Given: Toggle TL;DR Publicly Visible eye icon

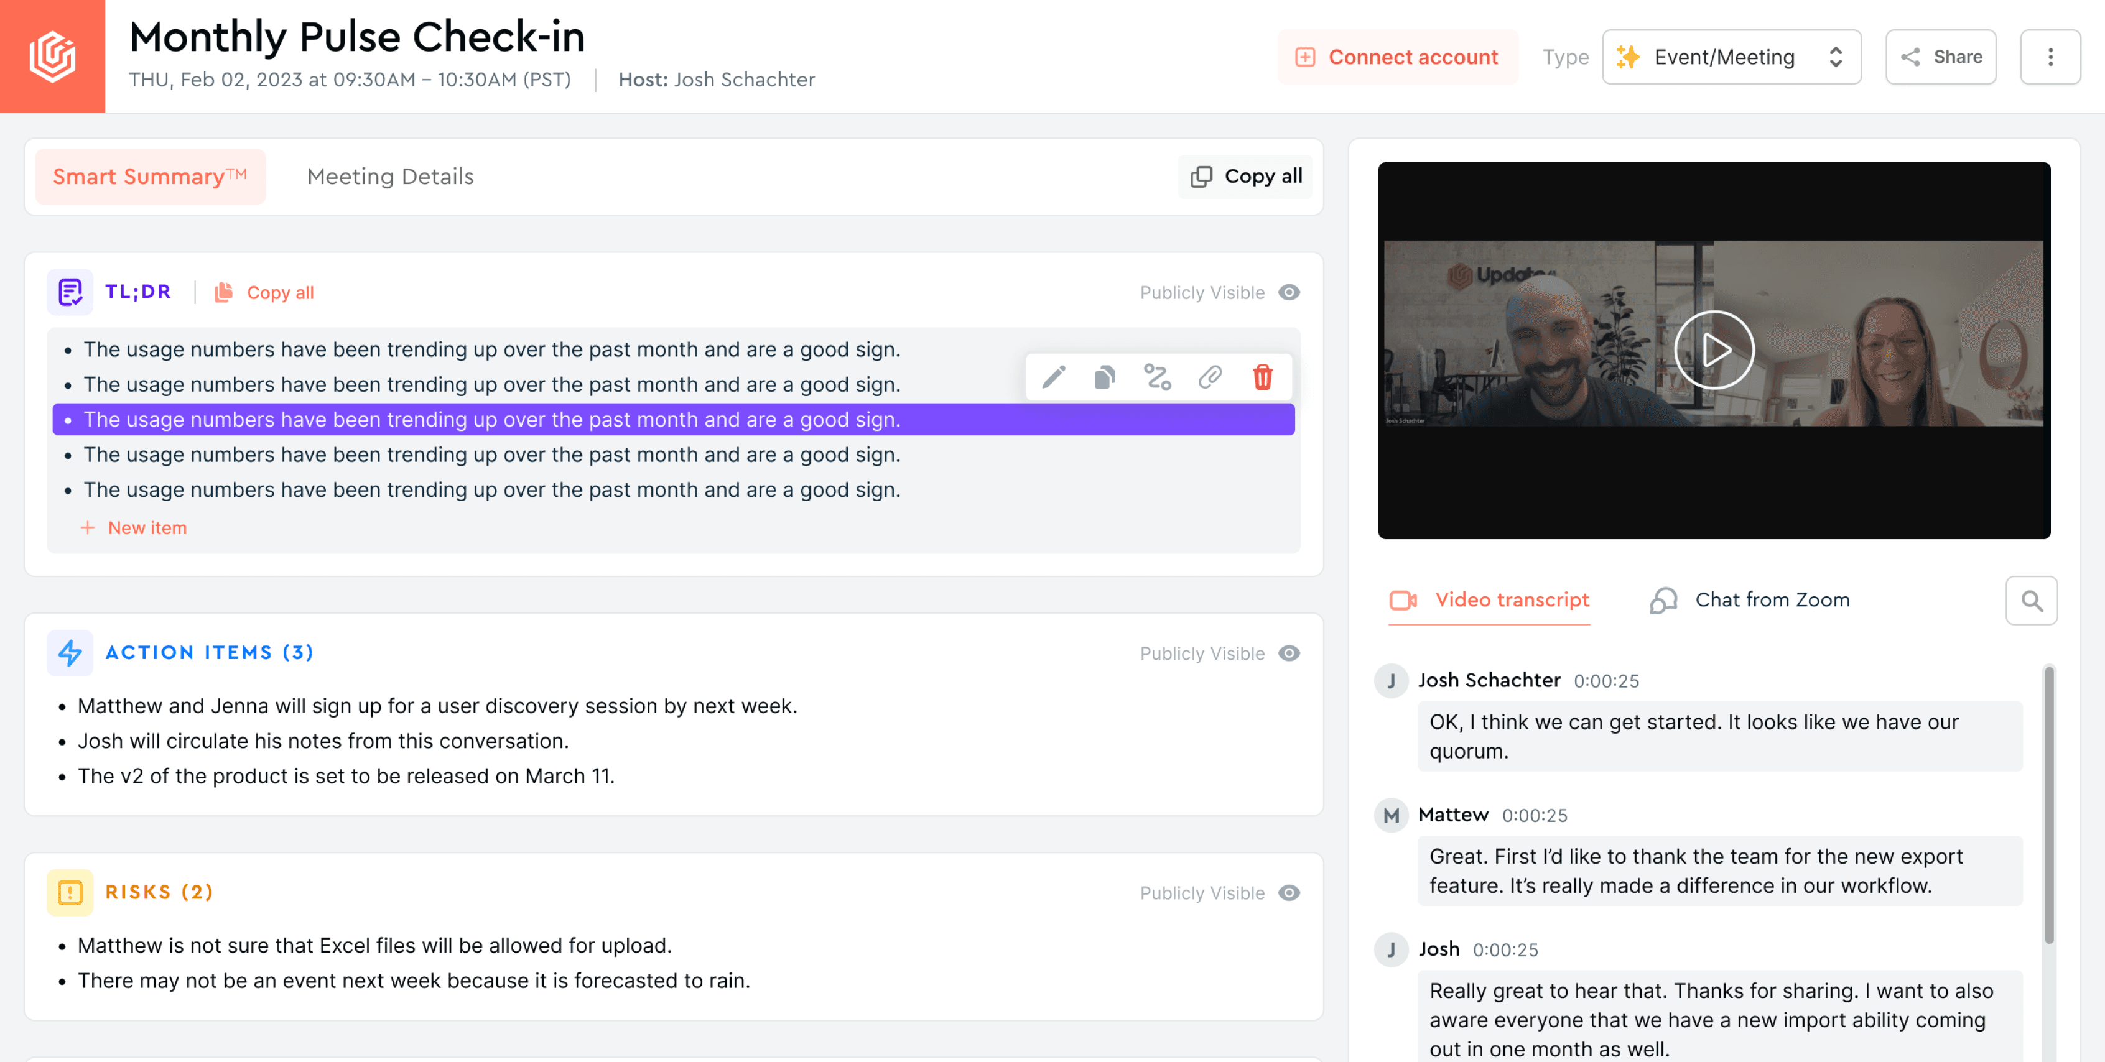Looking at the screenshot, I should click(1289, 292).
